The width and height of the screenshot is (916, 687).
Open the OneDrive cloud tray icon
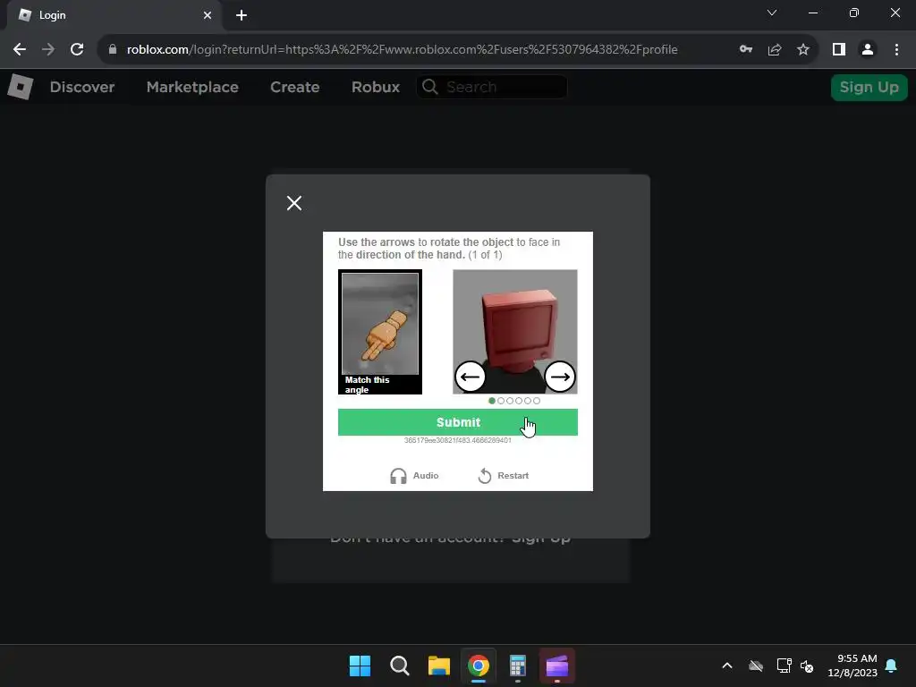[756, 666]
